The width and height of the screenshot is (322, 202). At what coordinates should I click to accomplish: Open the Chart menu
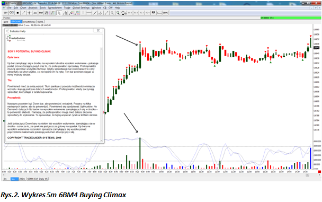(x=23, y=8)
